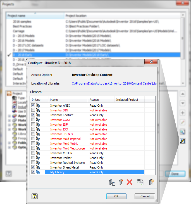Click Project name column header in Projects window

[x=35, y=16]
